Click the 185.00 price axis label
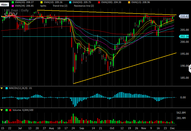Screen dimensions: 191x131 (185, 78)
